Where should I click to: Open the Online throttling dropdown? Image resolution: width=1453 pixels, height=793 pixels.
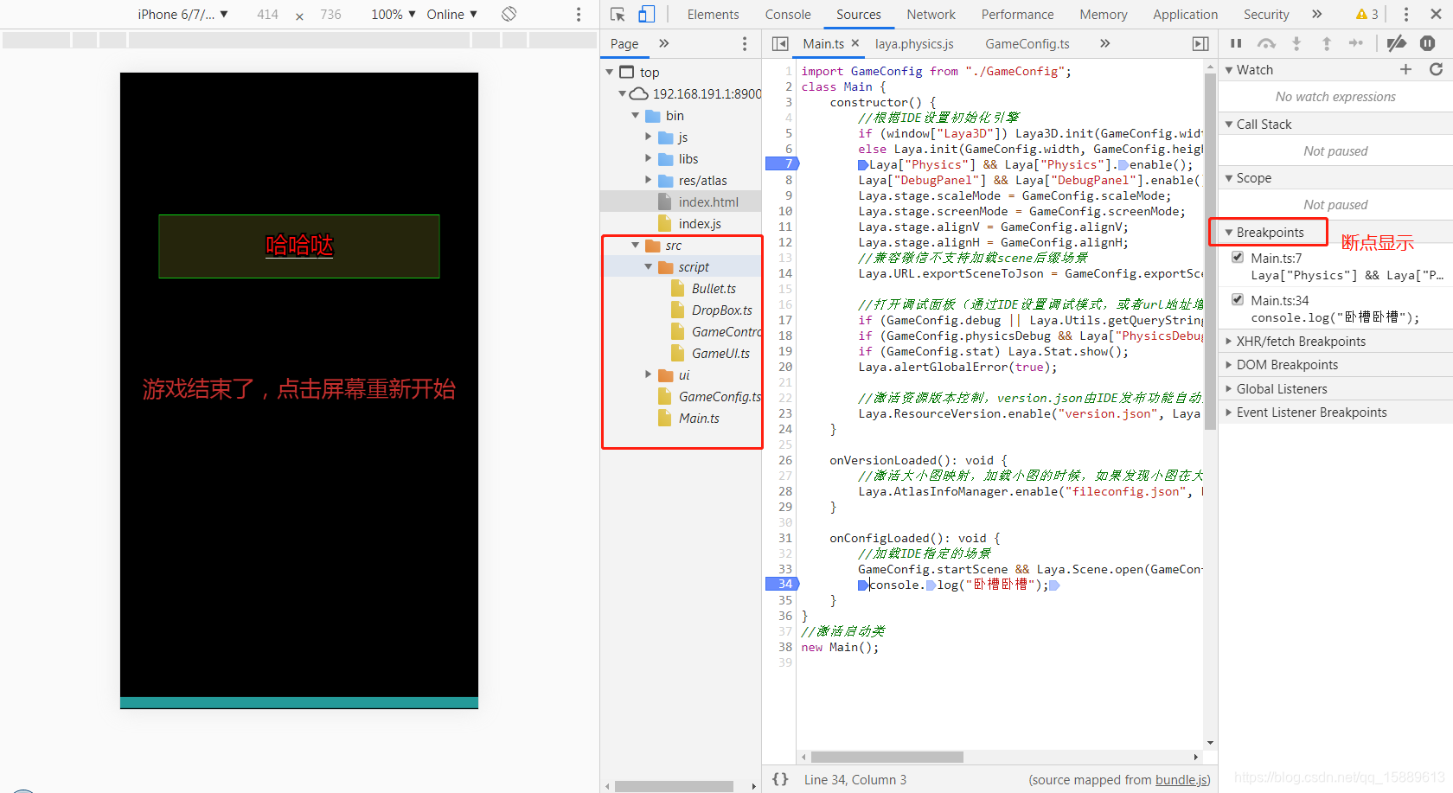[x=452, y=14]
